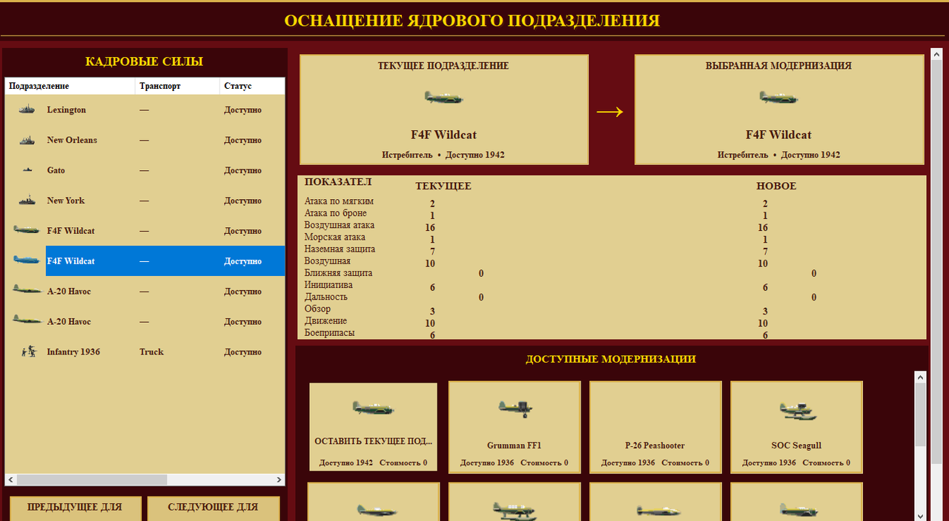The width and height of the screenshot is (949, 521).
Task: Click right arrow of units list scrollbar
Action: [279, 480]
